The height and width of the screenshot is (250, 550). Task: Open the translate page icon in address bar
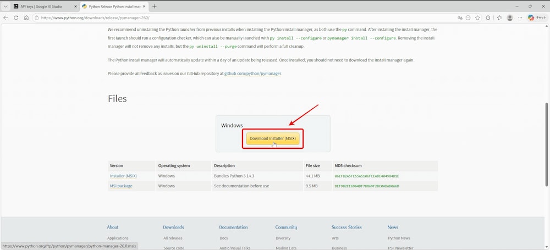pos(460,18)
